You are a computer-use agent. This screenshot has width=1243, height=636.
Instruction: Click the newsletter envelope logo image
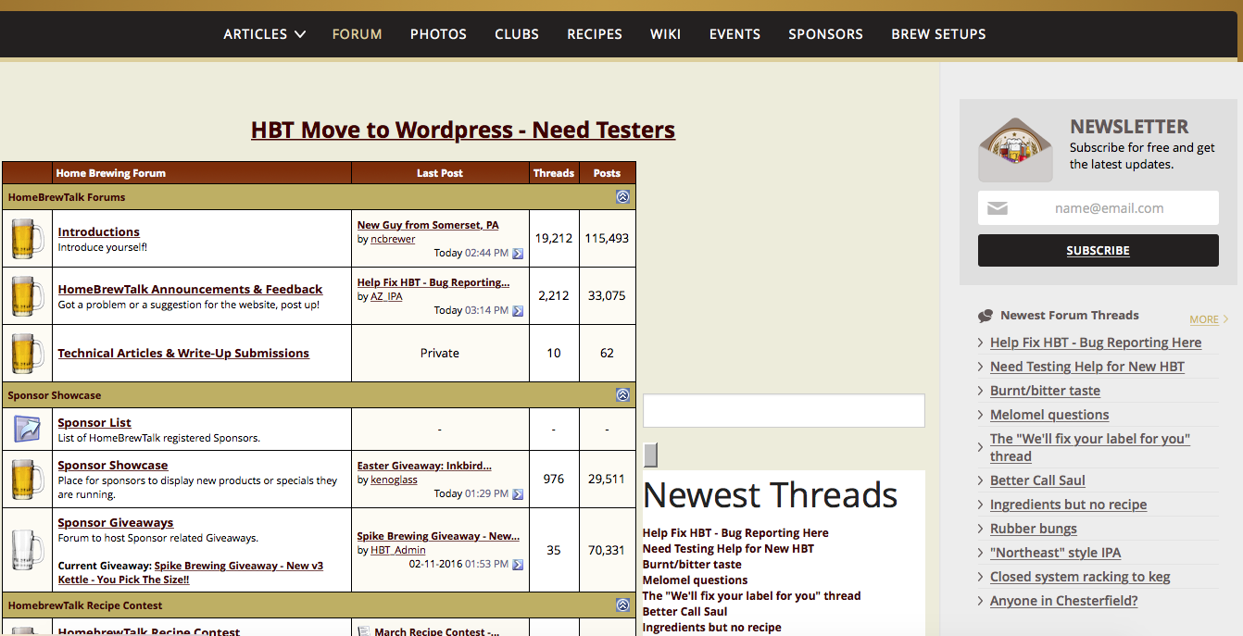point(1016,149)
